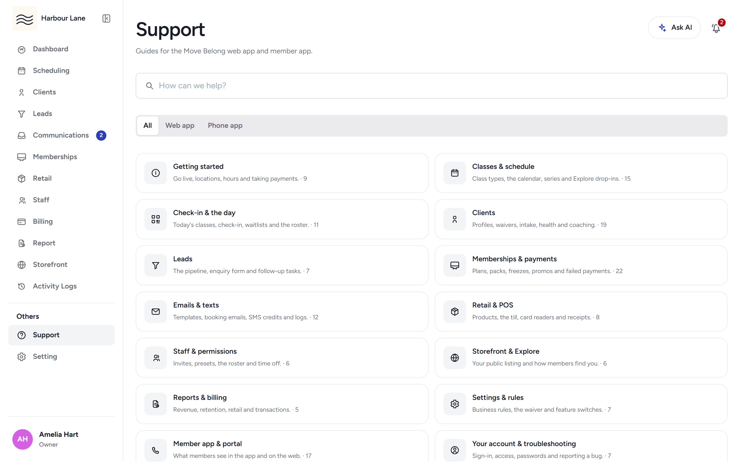Open the Staff & permissions guide card
740x462 pixels.
click(282, 358)
